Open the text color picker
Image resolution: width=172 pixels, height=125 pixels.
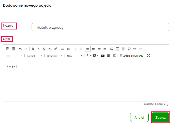[x=88, y=56]
